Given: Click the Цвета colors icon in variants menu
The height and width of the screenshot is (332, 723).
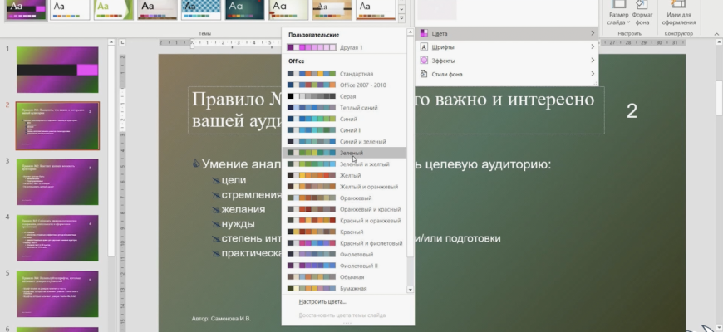Looking at the screenshot, I should pyautogui.click(x=424, y=32).
